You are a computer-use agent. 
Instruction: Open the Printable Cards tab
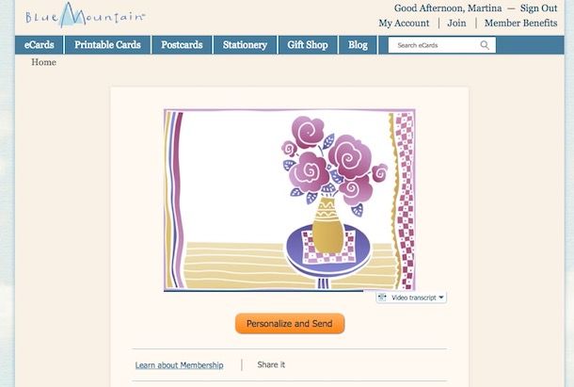(107, 44)
